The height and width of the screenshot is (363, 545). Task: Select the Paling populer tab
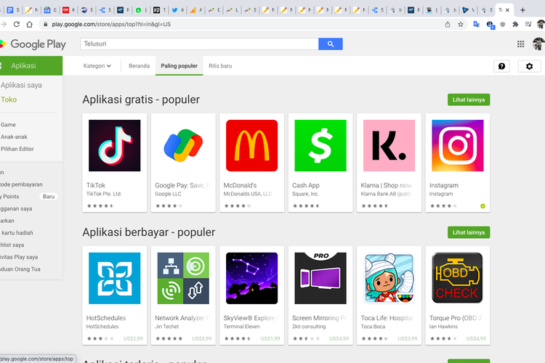(179, 66)
